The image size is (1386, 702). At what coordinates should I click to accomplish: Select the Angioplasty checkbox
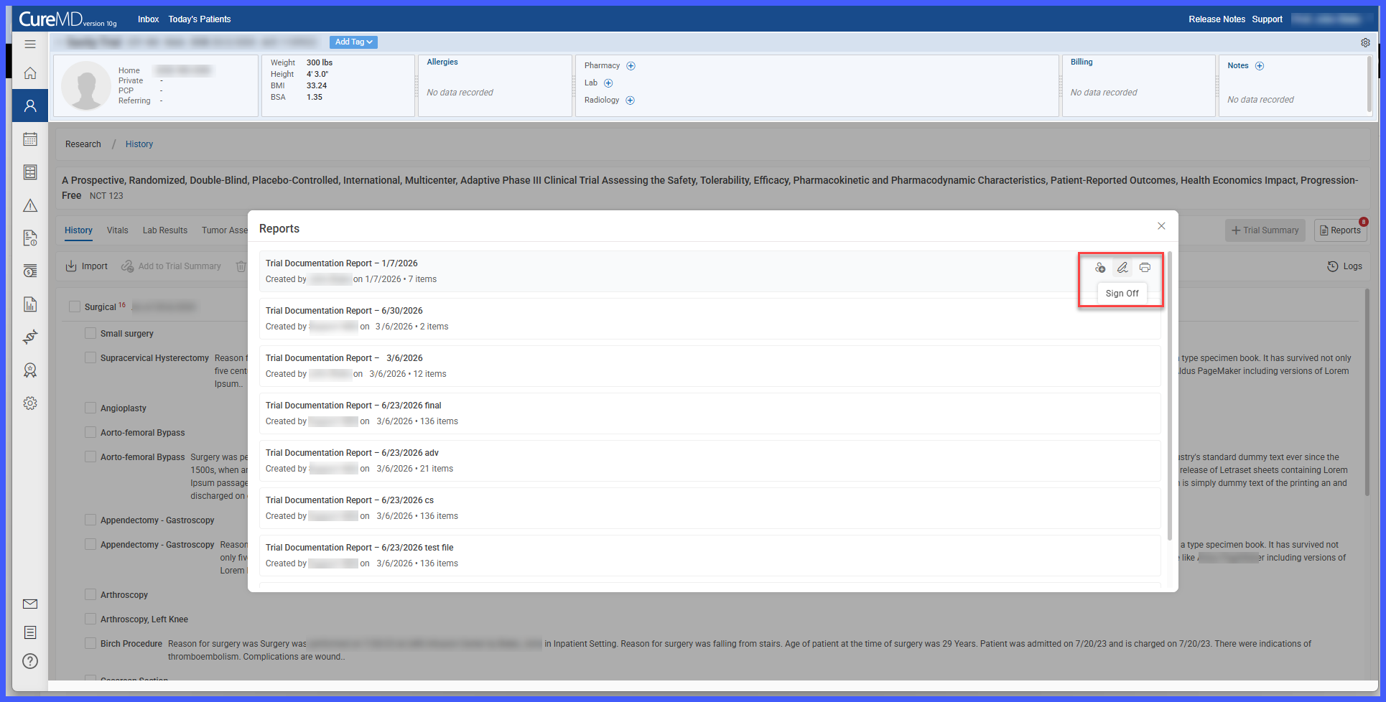(90, 408)
